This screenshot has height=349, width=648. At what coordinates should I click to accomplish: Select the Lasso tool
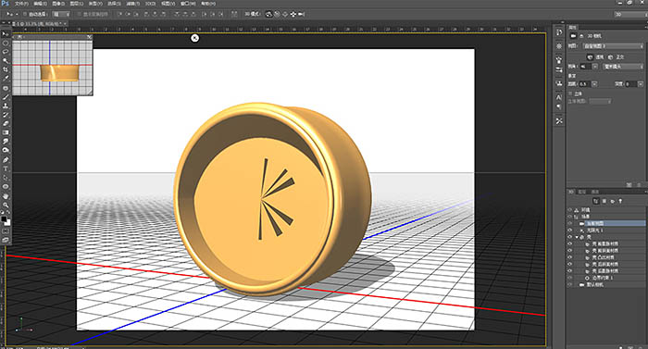click(x=6, y=52)
